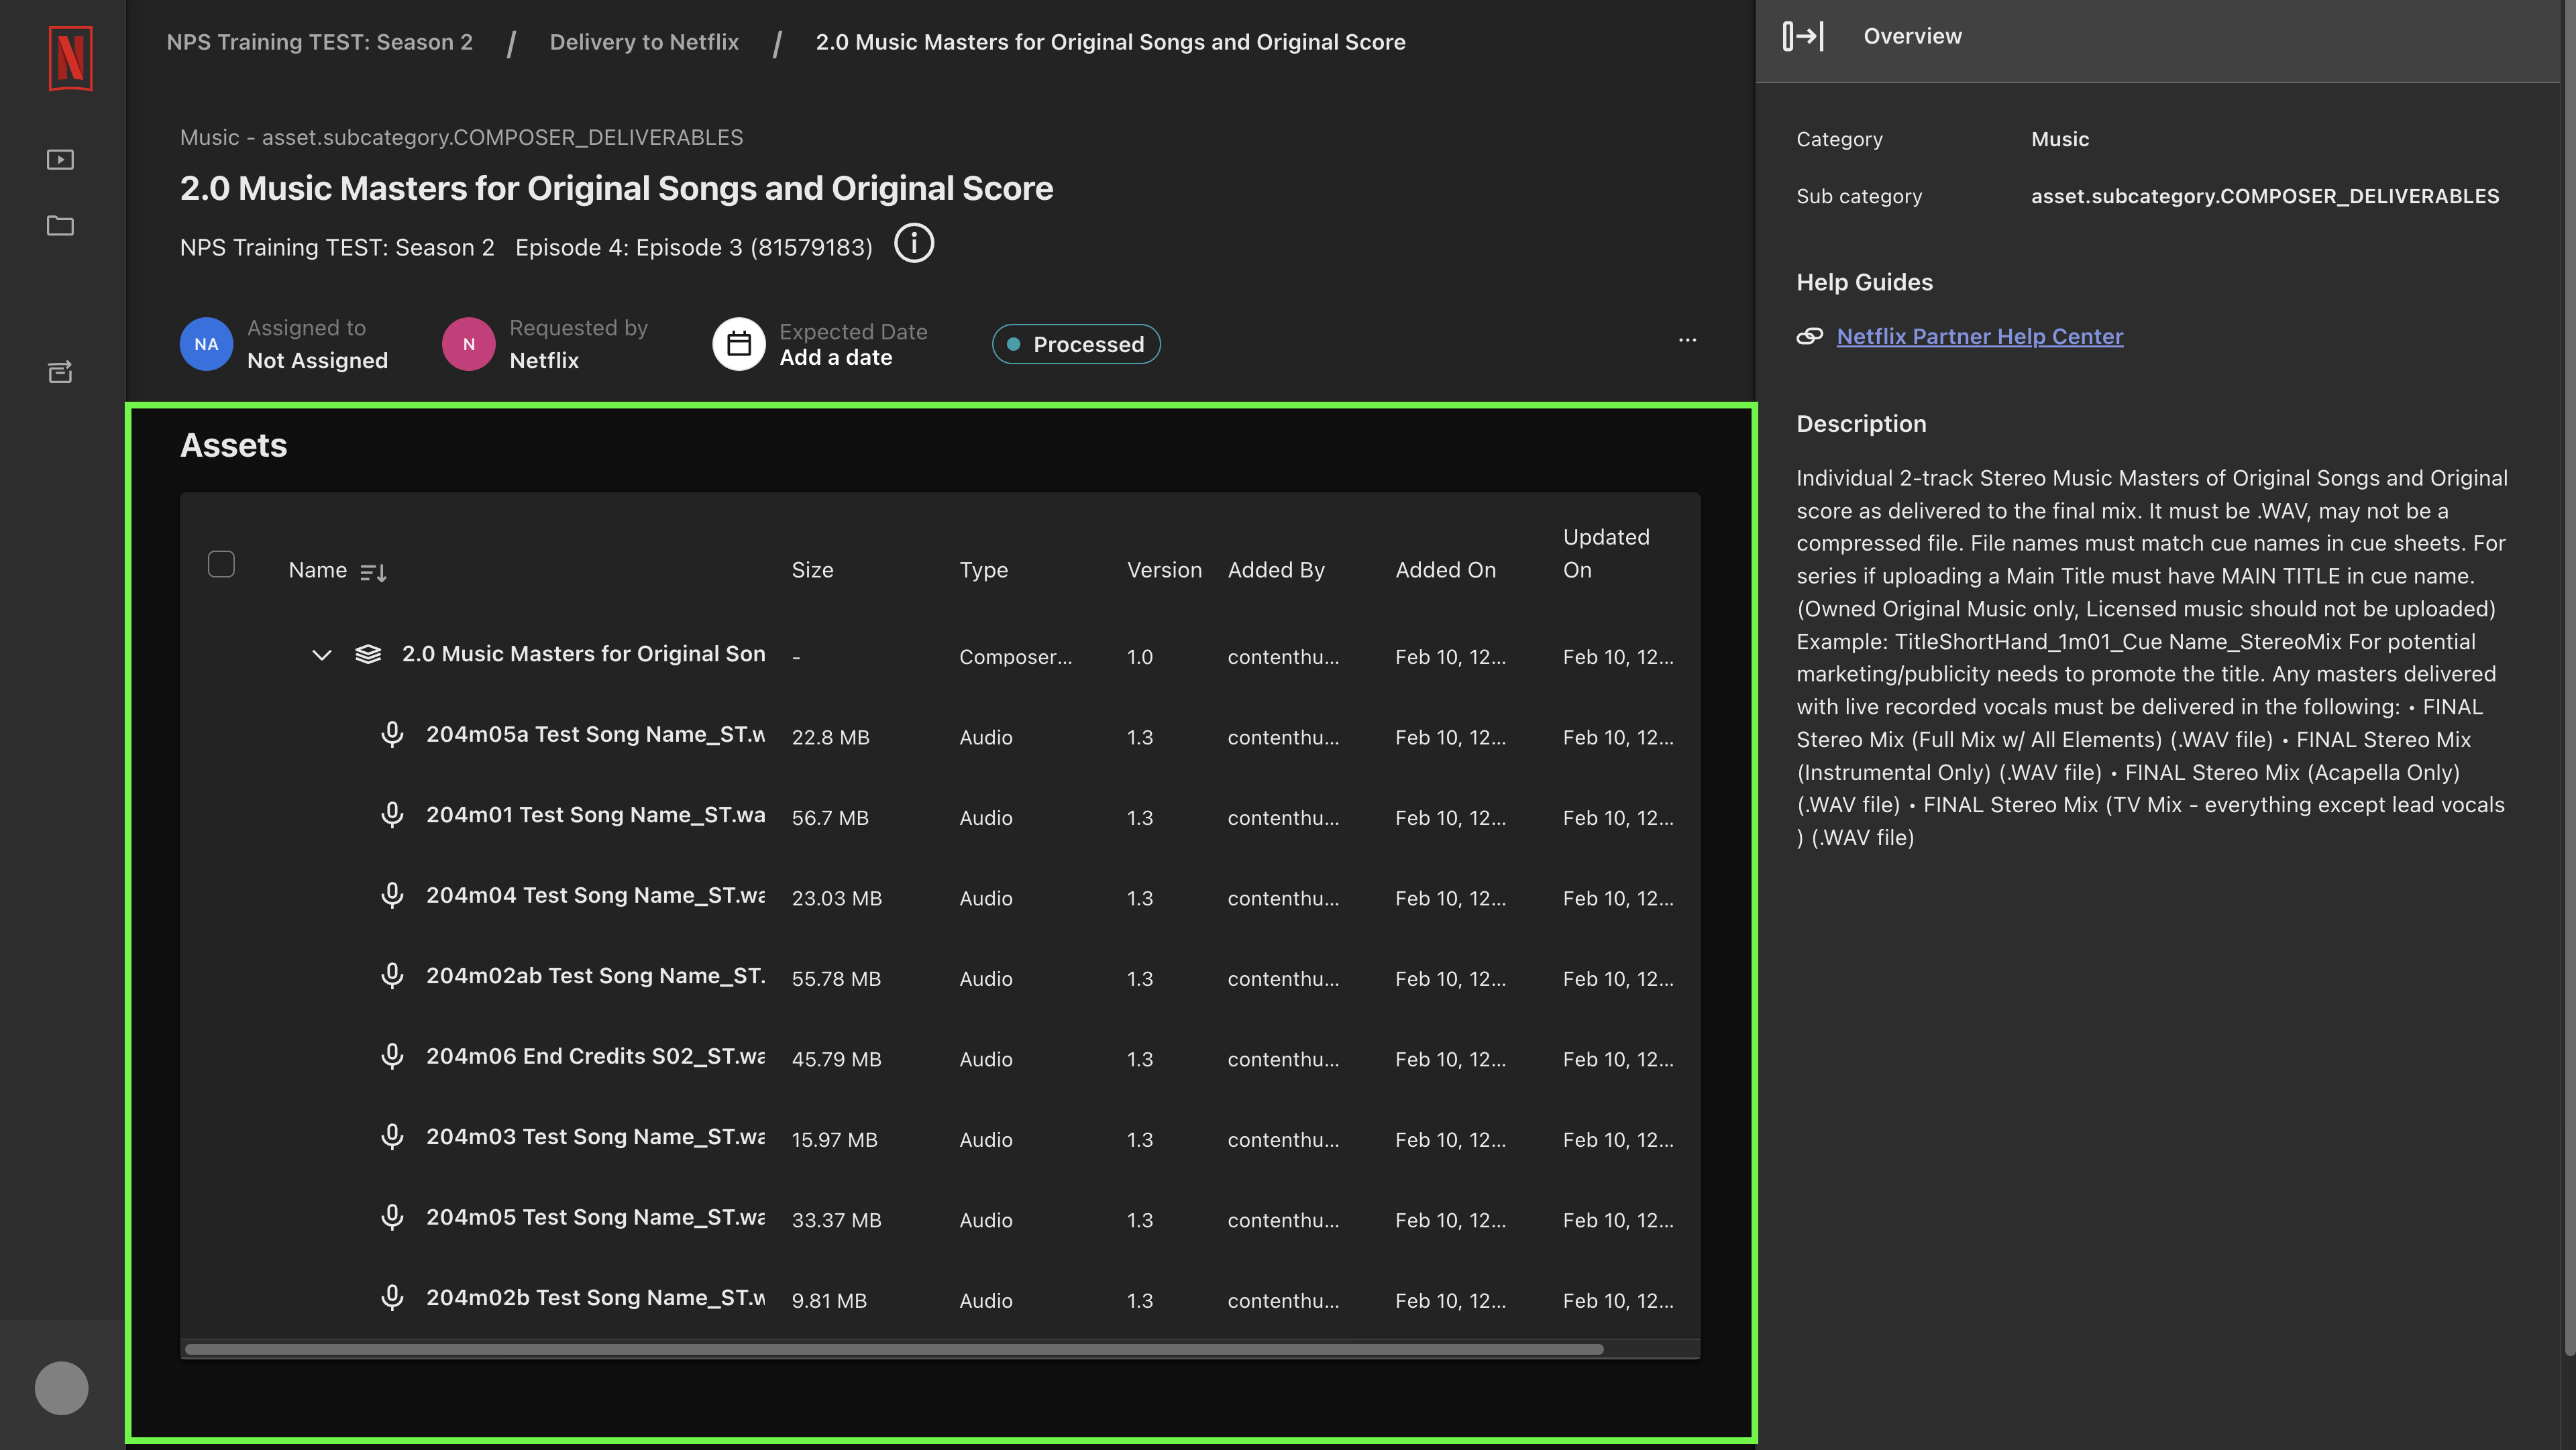Click microphone icon for 204m06 End Credits
The width and height of the screenshot is (2576, 1450).
coord(392,1057)
